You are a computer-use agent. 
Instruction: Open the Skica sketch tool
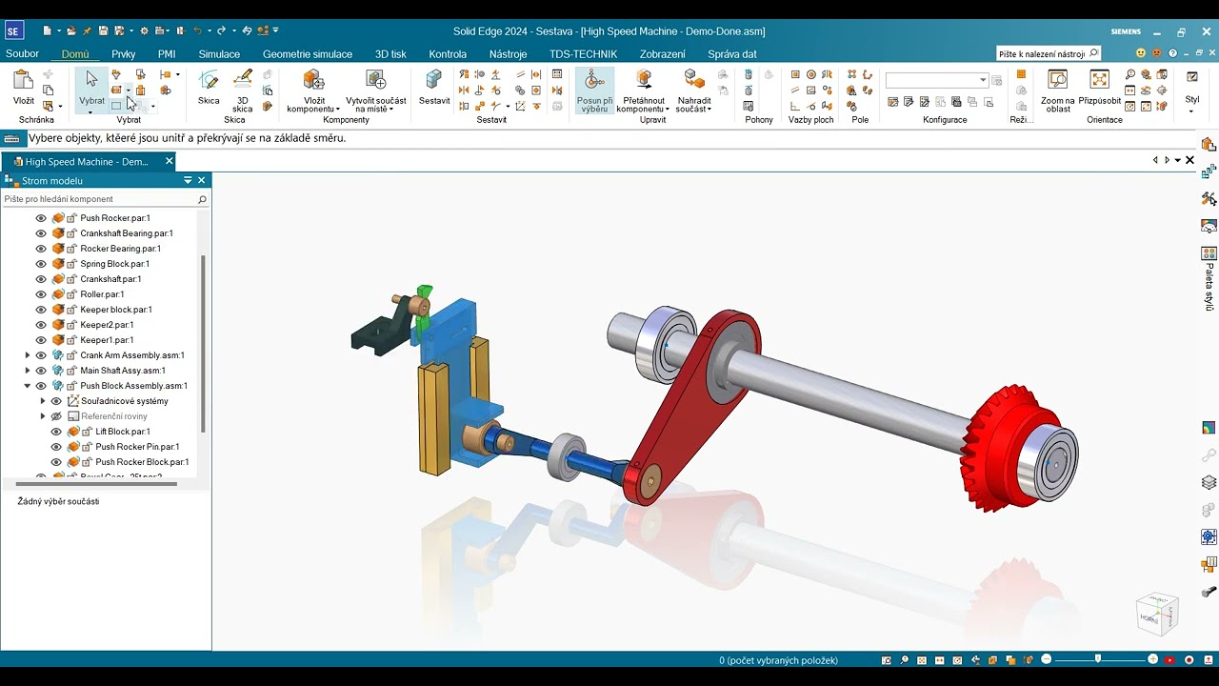209,80
